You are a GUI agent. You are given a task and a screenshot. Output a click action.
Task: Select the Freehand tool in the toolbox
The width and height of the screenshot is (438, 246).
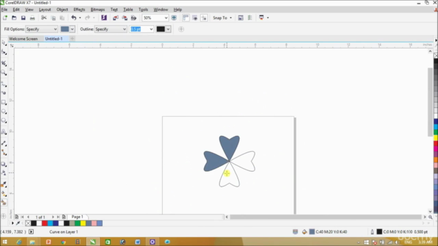click(x=4, y=84)
